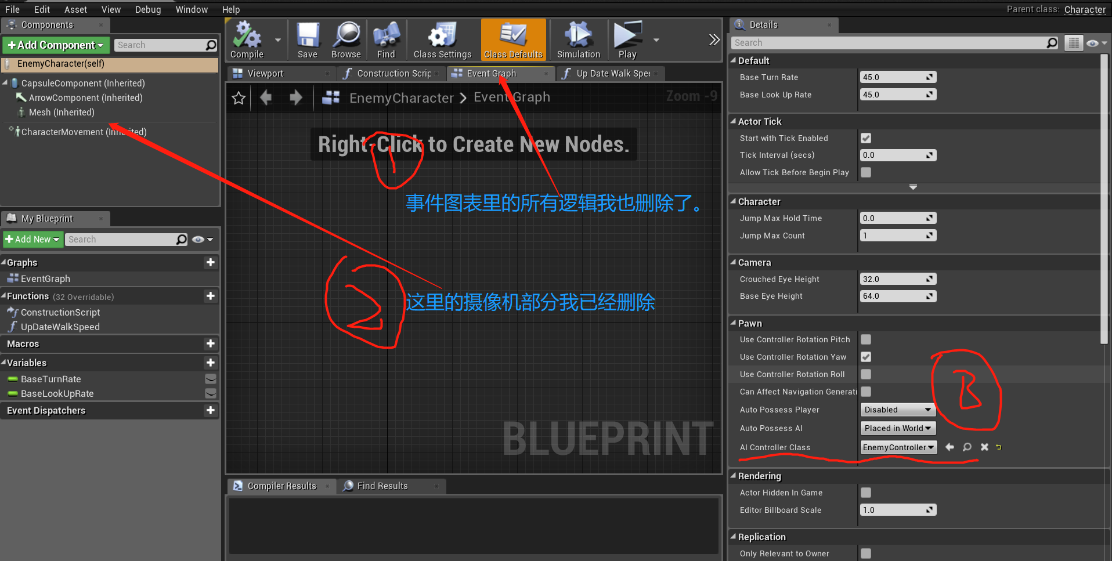The width and height of the screenshot is (1112, 561).
Task: Start a Simulation session
Action: pyautogui.click(x=577, y=39)
